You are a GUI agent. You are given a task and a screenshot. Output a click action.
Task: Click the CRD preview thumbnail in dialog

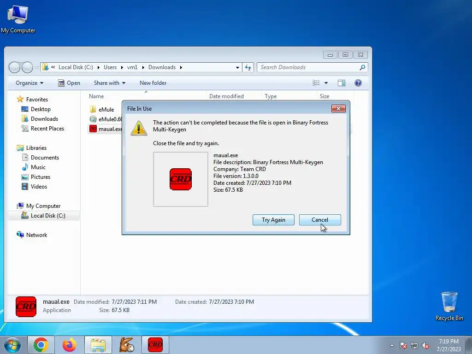181,179
